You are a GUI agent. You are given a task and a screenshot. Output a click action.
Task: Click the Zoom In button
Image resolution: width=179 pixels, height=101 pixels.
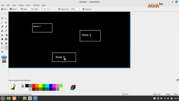pos(87,9)
